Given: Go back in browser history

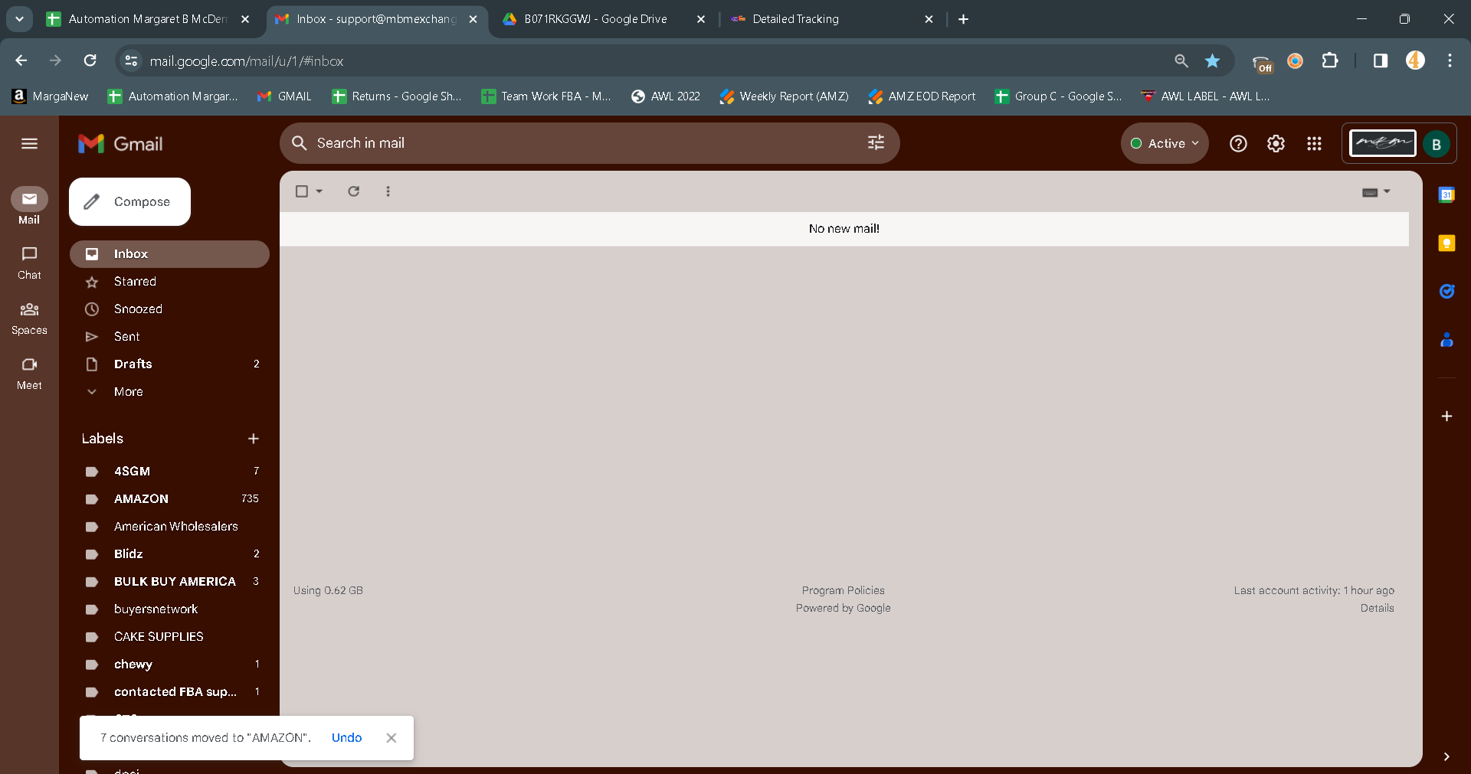Looking at the screenshot, I should click(x=21, y=60).
